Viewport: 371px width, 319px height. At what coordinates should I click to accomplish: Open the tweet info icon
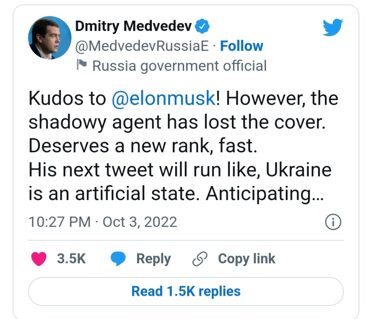click(333, 223)
